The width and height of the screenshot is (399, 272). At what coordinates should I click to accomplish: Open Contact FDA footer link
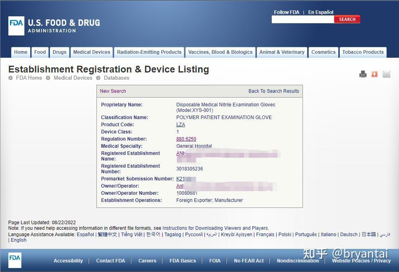point(111,260)
